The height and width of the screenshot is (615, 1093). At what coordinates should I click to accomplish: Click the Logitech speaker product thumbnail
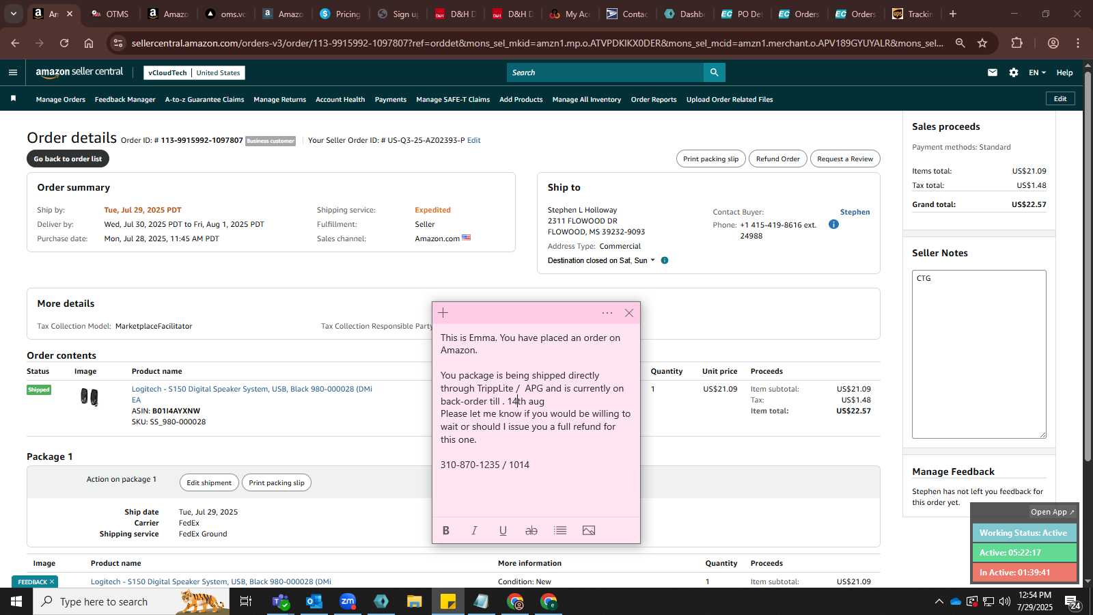coord(89,396)
